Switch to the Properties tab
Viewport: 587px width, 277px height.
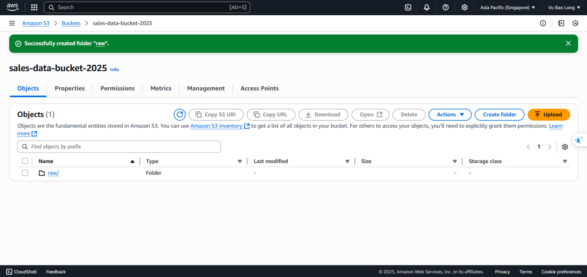pyautogui.click(x=69, y=88)
